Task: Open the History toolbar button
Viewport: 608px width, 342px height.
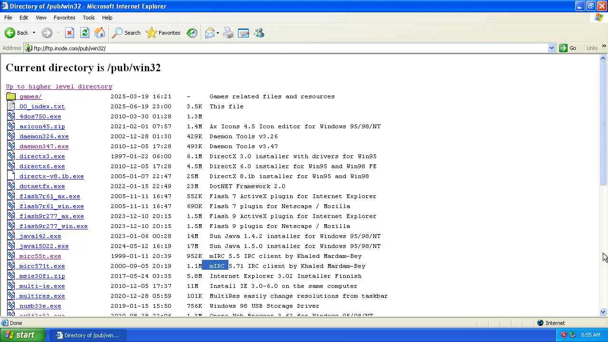Action: [192, 33]
